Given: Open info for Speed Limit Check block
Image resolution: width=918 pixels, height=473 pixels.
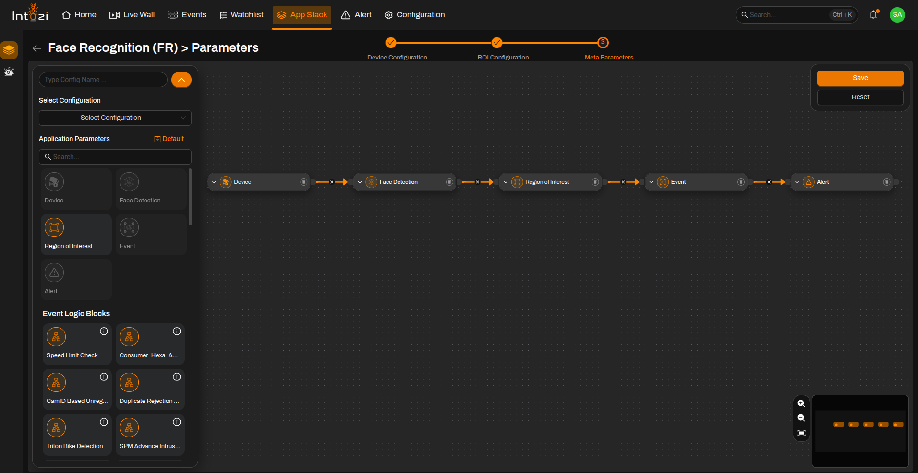Looking at the screenshot, I should (x=104, y=331).
